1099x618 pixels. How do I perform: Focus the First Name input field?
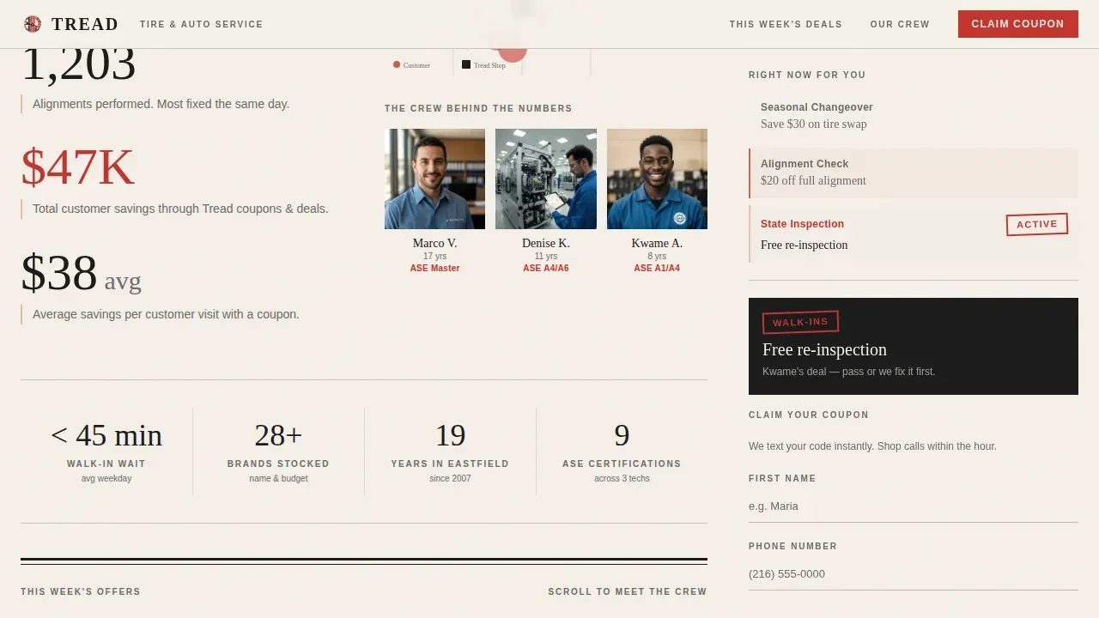click(914, 506)
